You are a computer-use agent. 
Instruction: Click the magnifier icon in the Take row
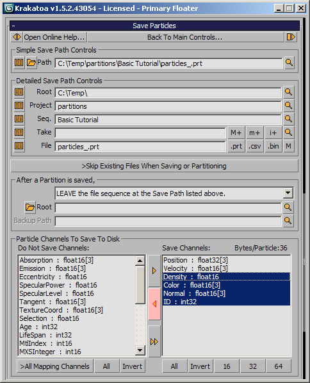[288, 133]
